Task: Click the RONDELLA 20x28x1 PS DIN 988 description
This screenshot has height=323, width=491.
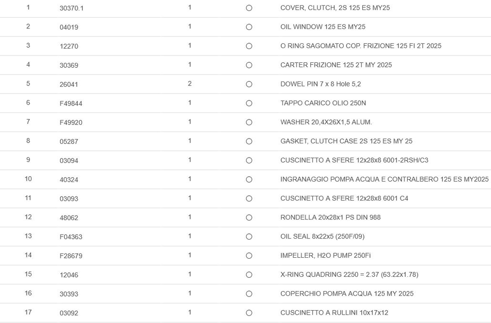Action: pyautogui.click(x=330, y=217)
